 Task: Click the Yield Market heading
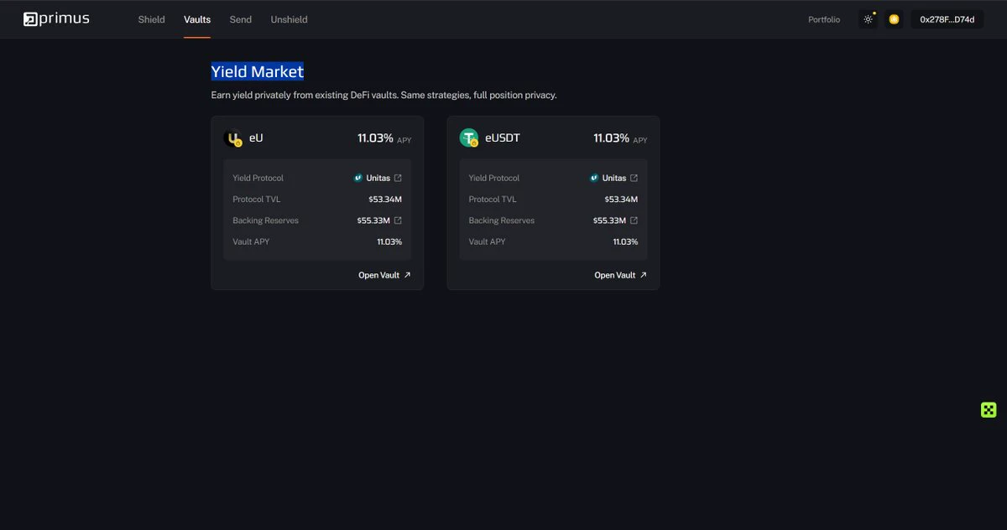coord(257,71)
